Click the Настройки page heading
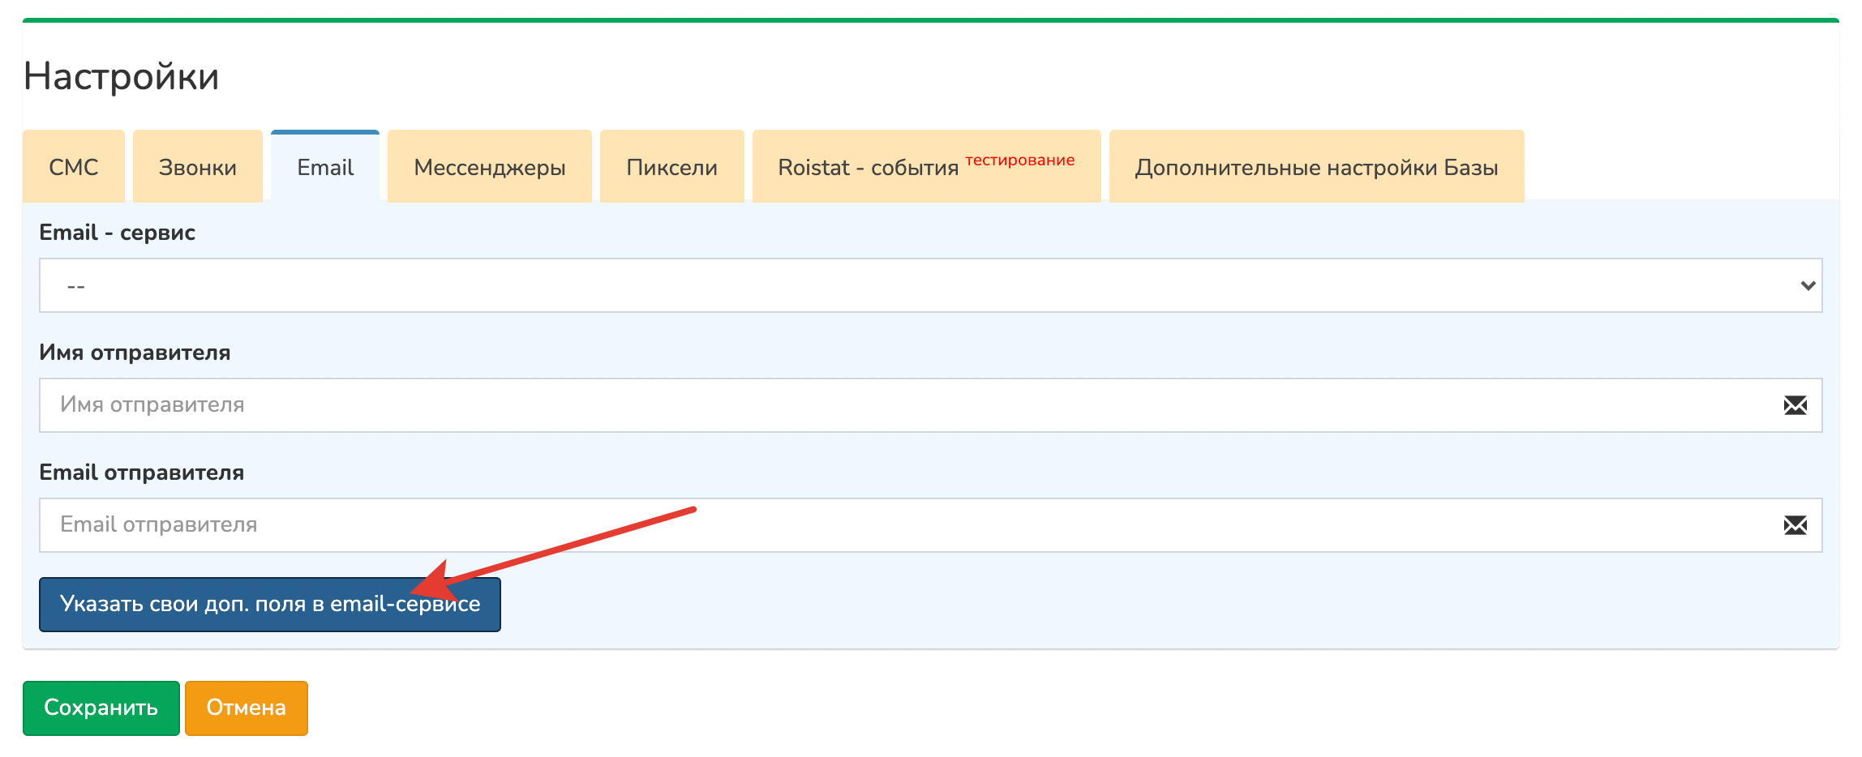 tap(122, 76)
